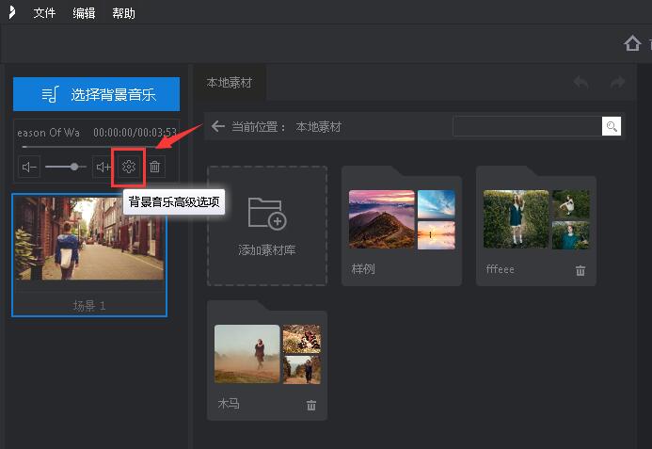The width and height of the screenshot is (652, 449).
Task: Click the app logo icon
Action: point(12,12)
